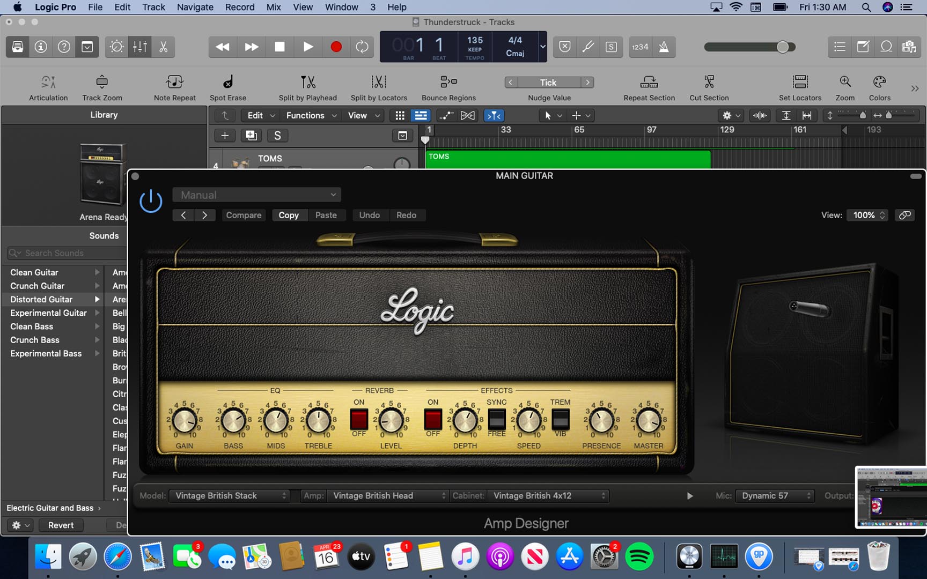Image resolution: width=927 pixels, height=579 pixels.
Task: Open the Loop Browser button
Action: [886, 47]
